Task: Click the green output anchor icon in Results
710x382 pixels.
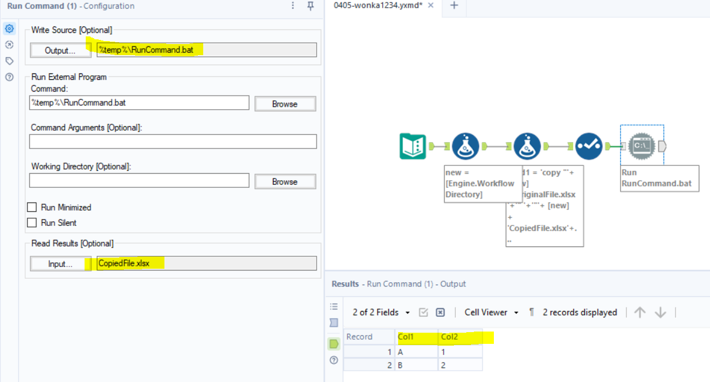Action: click(334, 344)
